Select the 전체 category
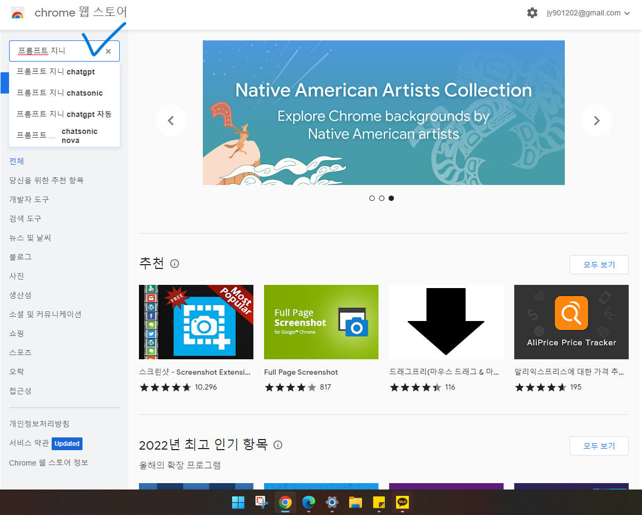This screenshot has height=515, width=642. [17, 161]
